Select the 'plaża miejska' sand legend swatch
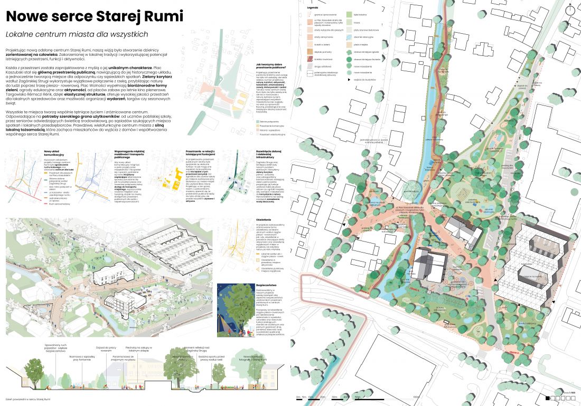This screenshot has width=581, height=406. click(x=349, y=45)
